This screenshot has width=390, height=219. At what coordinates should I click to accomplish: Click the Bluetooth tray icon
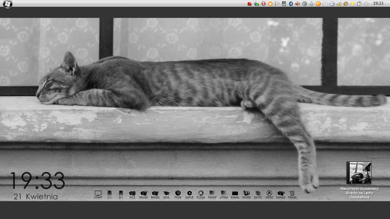click(x=291, y=4)
